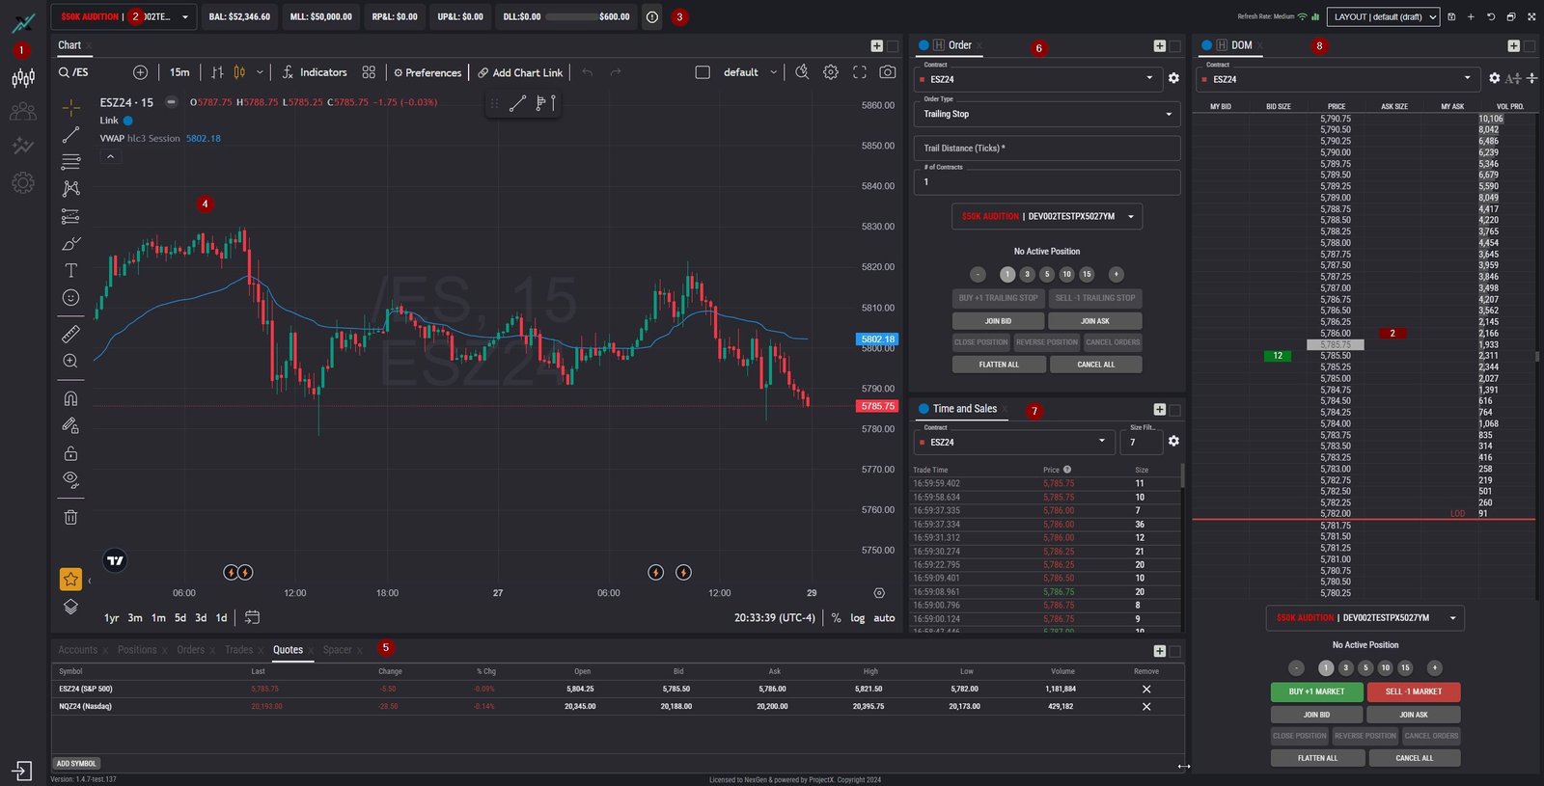Toggle the Time and Sales blue link dot

point(924,409)
